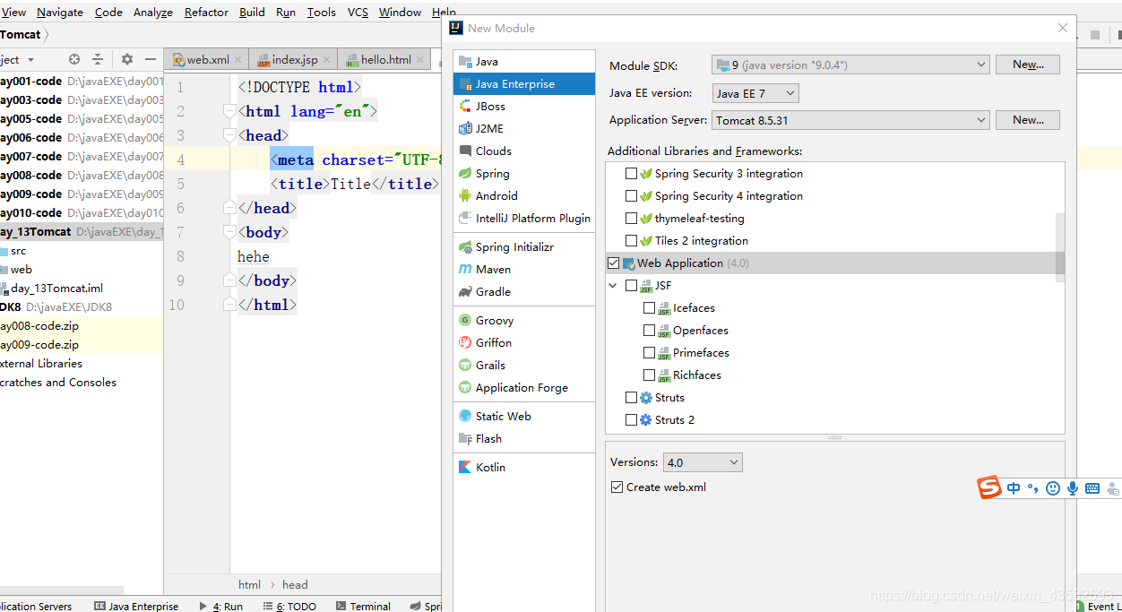This screenshot has height=612, width=1122.
Task: Collapse body tag fold marker in editor
Action: (x=229, y=232)
